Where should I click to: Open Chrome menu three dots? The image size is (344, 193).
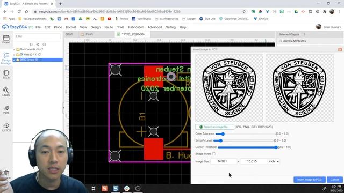(339, 12)
